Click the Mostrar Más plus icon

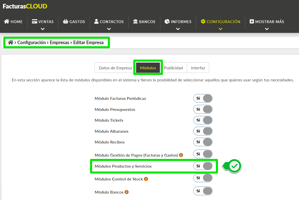point(252,22)
